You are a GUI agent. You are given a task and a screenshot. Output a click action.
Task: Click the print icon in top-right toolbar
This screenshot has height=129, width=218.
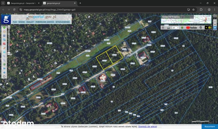point(168,28)
